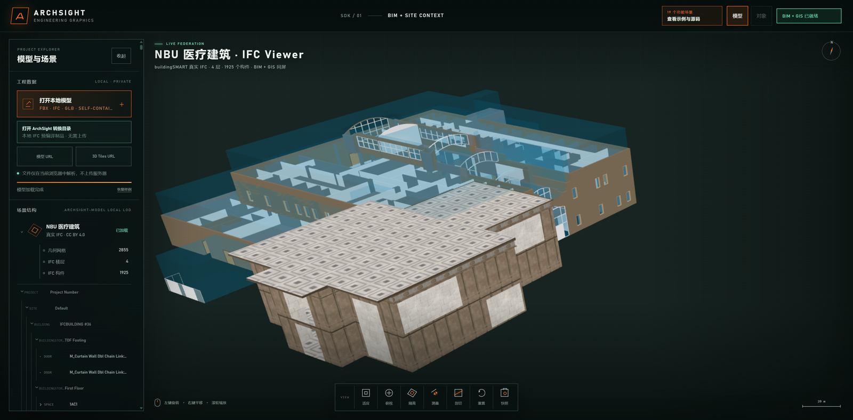
Task: Click the 场景结构 section heading
Action: pos(27,210)
